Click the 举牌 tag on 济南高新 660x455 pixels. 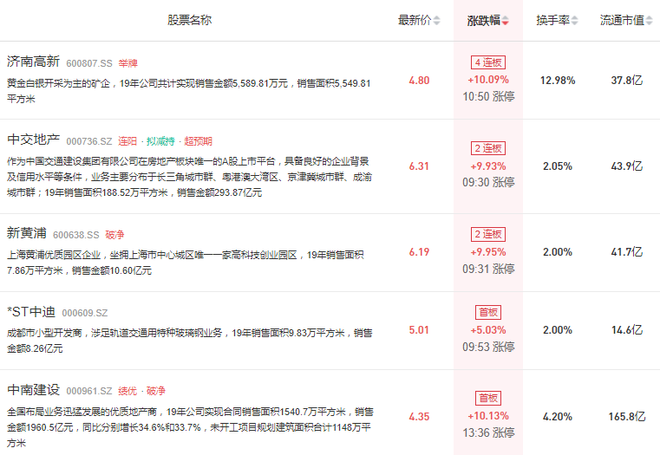(128, 63)
